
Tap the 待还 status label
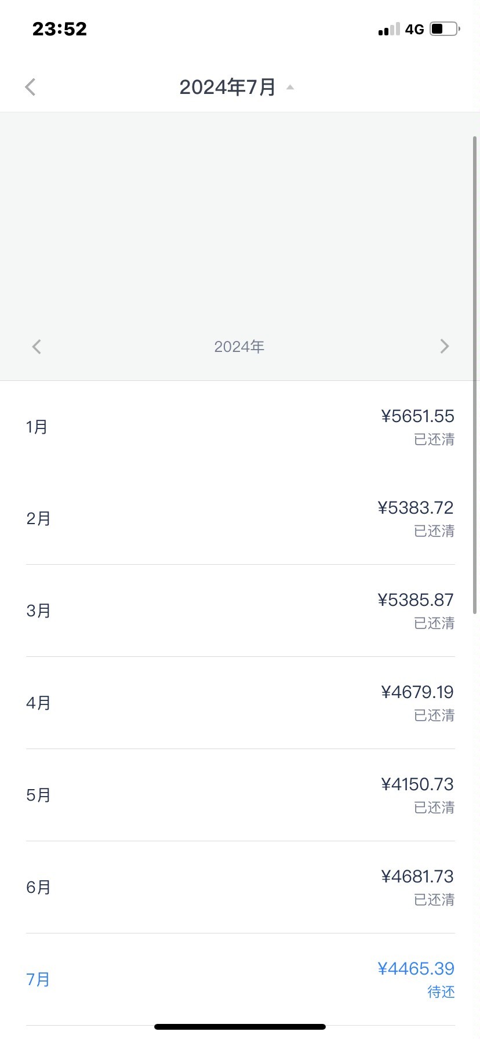coord(441,992)
